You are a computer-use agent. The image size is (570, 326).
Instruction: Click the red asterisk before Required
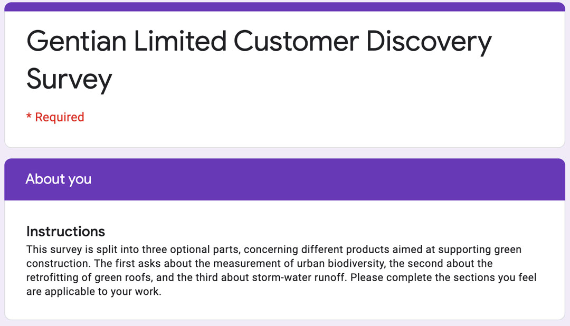[x=29, y=116]
